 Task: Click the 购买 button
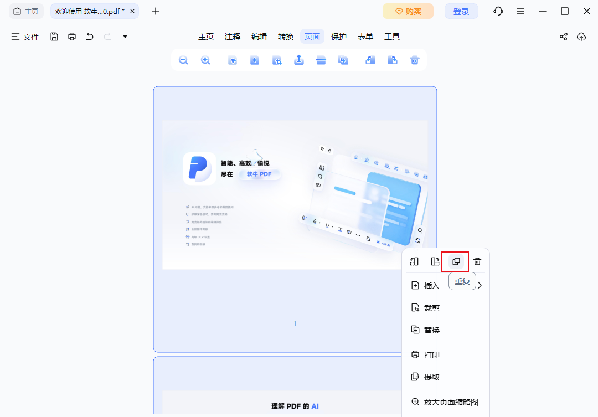click(x=408, y=11)
